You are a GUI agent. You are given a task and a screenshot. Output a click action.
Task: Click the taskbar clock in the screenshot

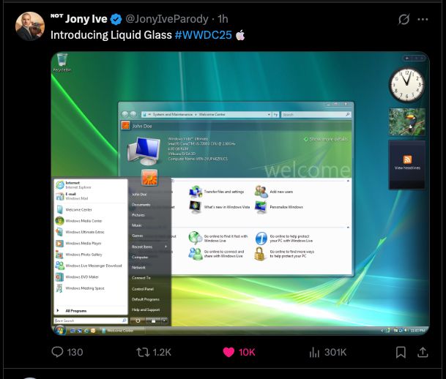(x=417, y=331)
